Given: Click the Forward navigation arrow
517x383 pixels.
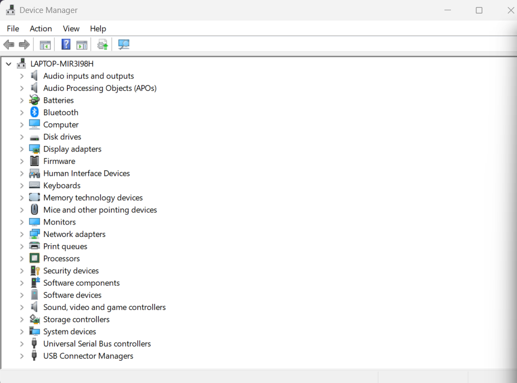Looking at the screenshot, I should [24, 44].
